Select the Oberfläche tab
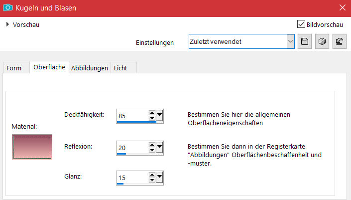 click(49, 67)
